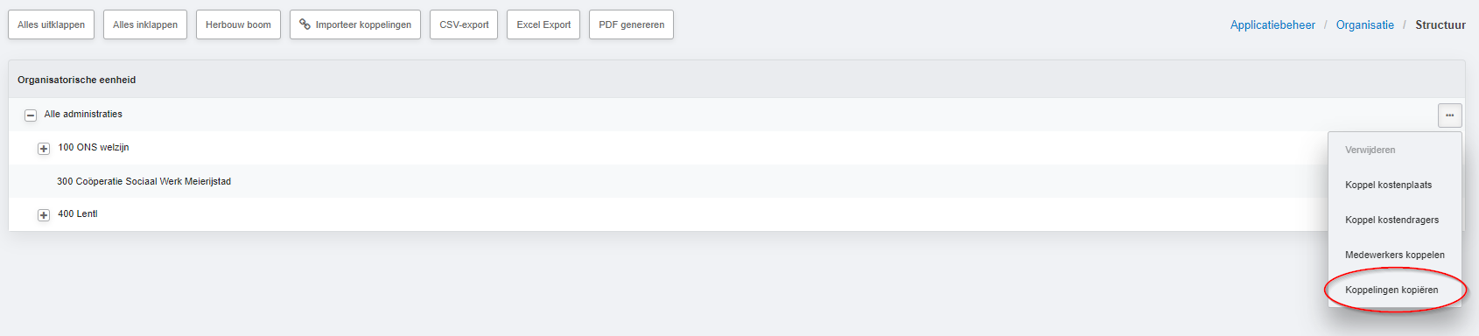Open the Applicatiebeheer breadcrumb link
Viewport: 1479px width, 336px height.
pos(1272,24)
